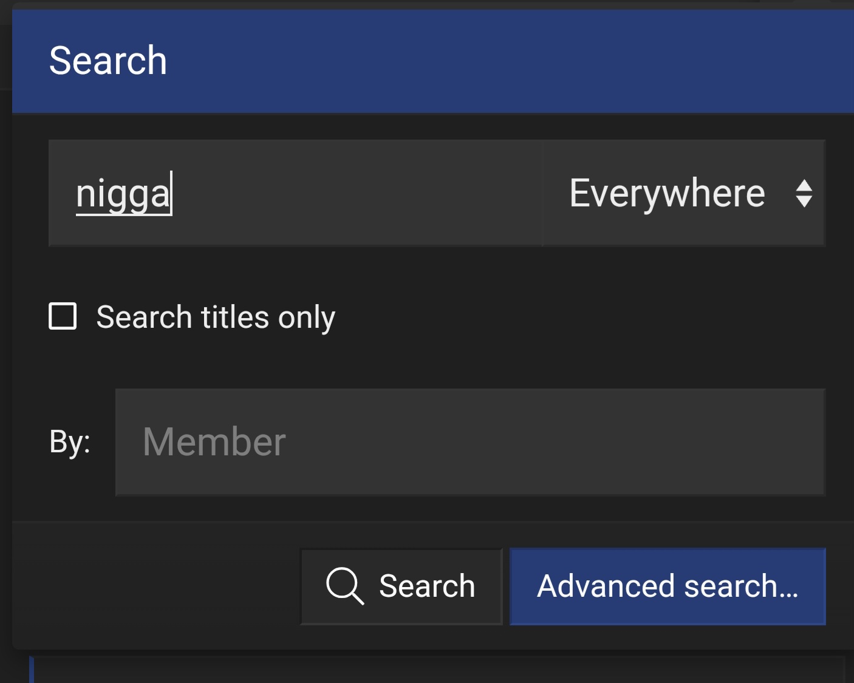854x683 pixels.
Task: Click the underlined typed keyword text
Action: pos(123,194)
